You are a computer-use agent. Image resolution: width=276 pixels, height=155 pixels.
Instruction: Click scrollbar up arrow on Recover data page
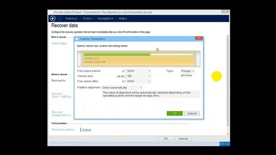[228, 36]
